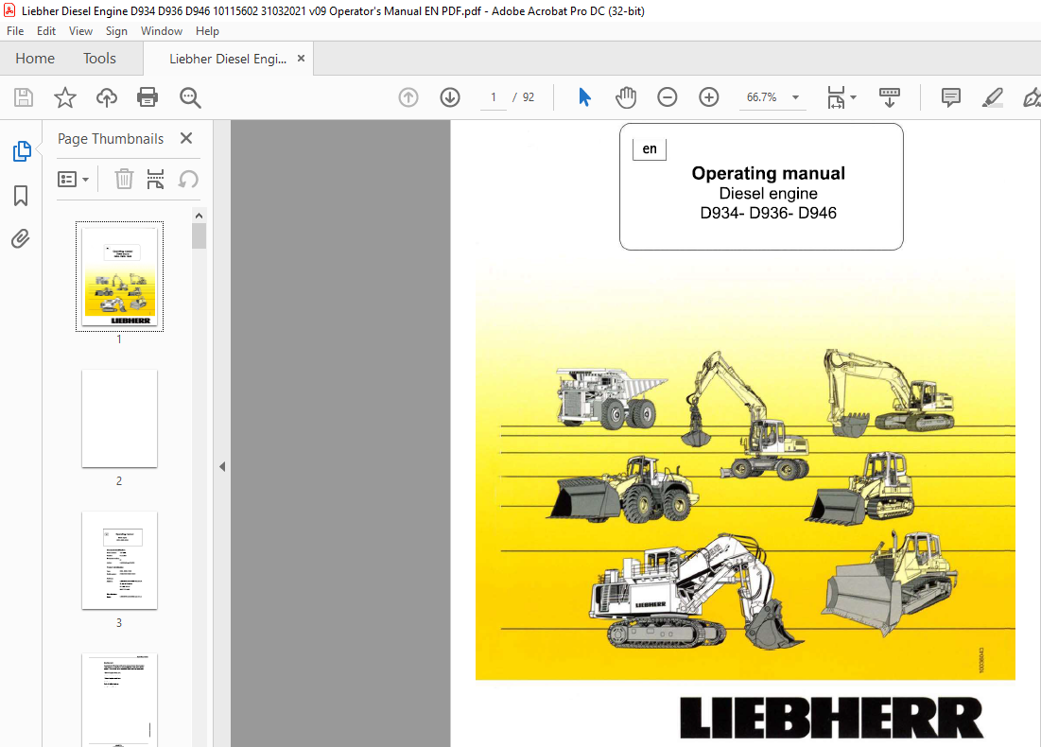Click the scrolling mode keyboard-arrow icon
Image resolution: width=1041 pixels, height=747 pixels.
890,97
